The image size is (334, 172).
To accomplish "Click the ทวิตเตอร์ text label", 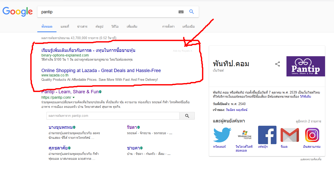I will point(220,147).
